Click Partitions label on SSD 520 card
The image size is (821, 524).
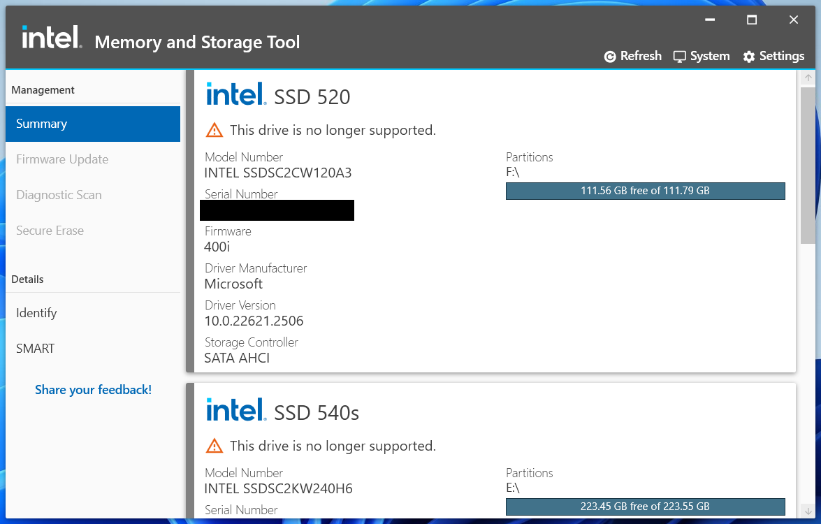pos(530,157)
